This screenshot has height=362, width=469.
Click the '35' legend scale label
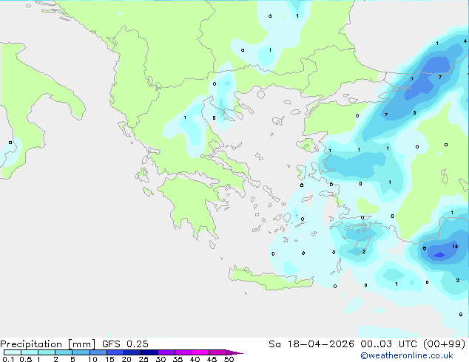click(x=178, y=359)
